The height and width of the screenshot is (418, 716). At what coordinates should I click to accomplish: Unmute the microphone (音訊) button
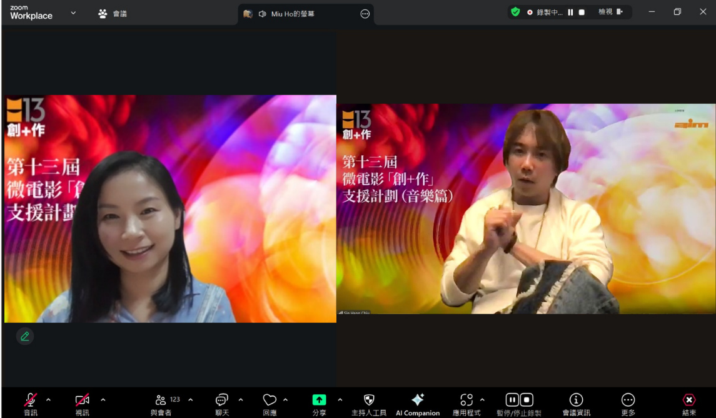pyautogui.click(x=30, y=400)
